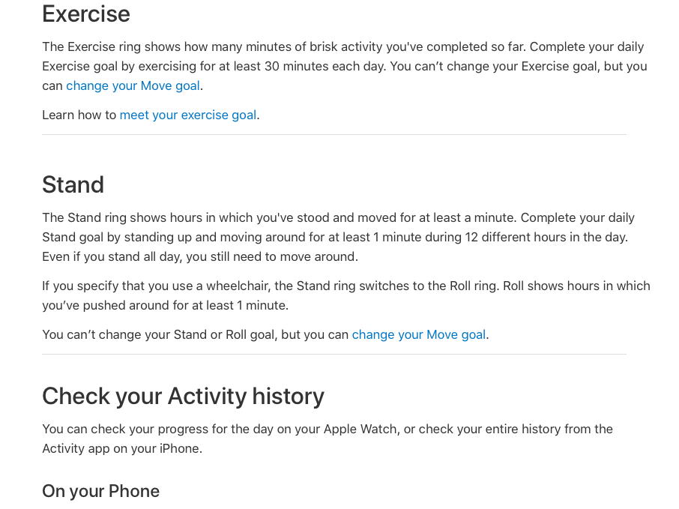The width and height of the screenshot is (679, 509).
Task: Click the "Stand" section heading
Action: [x=73, y=184]
